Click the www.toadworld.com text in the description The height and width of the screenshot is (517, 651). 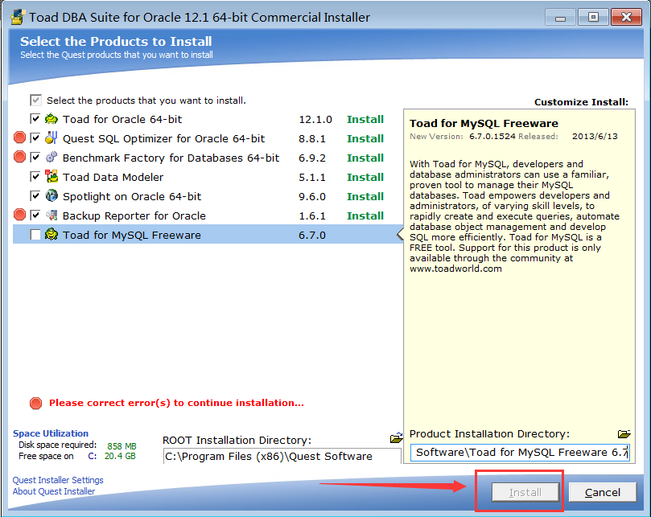456,269
